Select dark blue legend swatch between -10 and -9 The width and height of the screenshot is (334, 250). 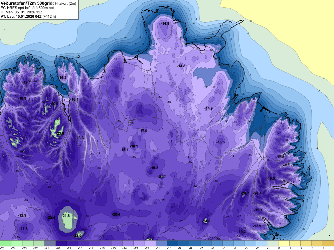point(173,243)
